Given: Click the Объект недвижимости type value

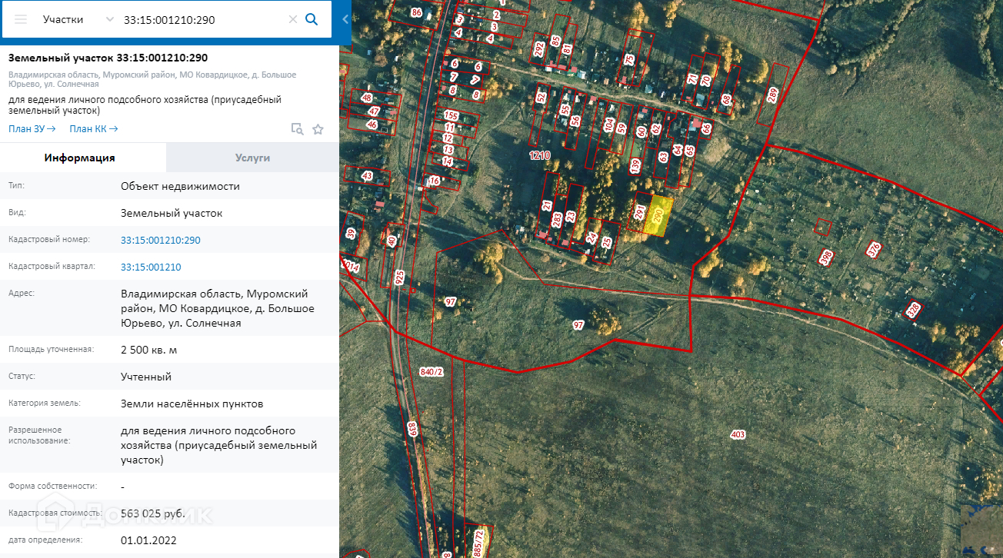Looking at the screenshot, I should tap(180, 187).
